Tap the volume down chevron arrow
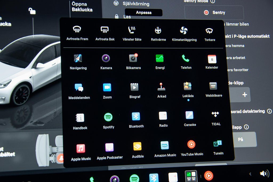Screen dimensions: 273x182 (x=250, y=174)
